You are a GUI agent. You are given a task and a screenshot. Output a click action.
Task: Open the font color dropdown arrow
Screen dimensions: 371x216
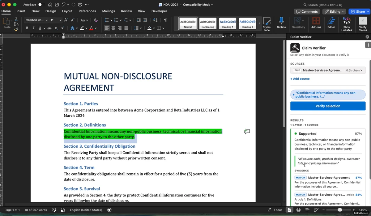click(x=96, y=28)
